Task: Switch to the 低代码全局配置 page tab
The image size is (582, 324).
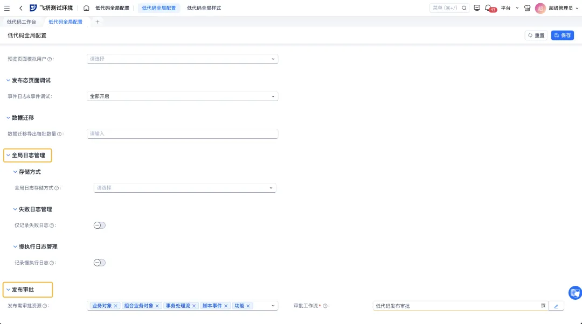Action: pyautogui.click(x=65, y=22)
